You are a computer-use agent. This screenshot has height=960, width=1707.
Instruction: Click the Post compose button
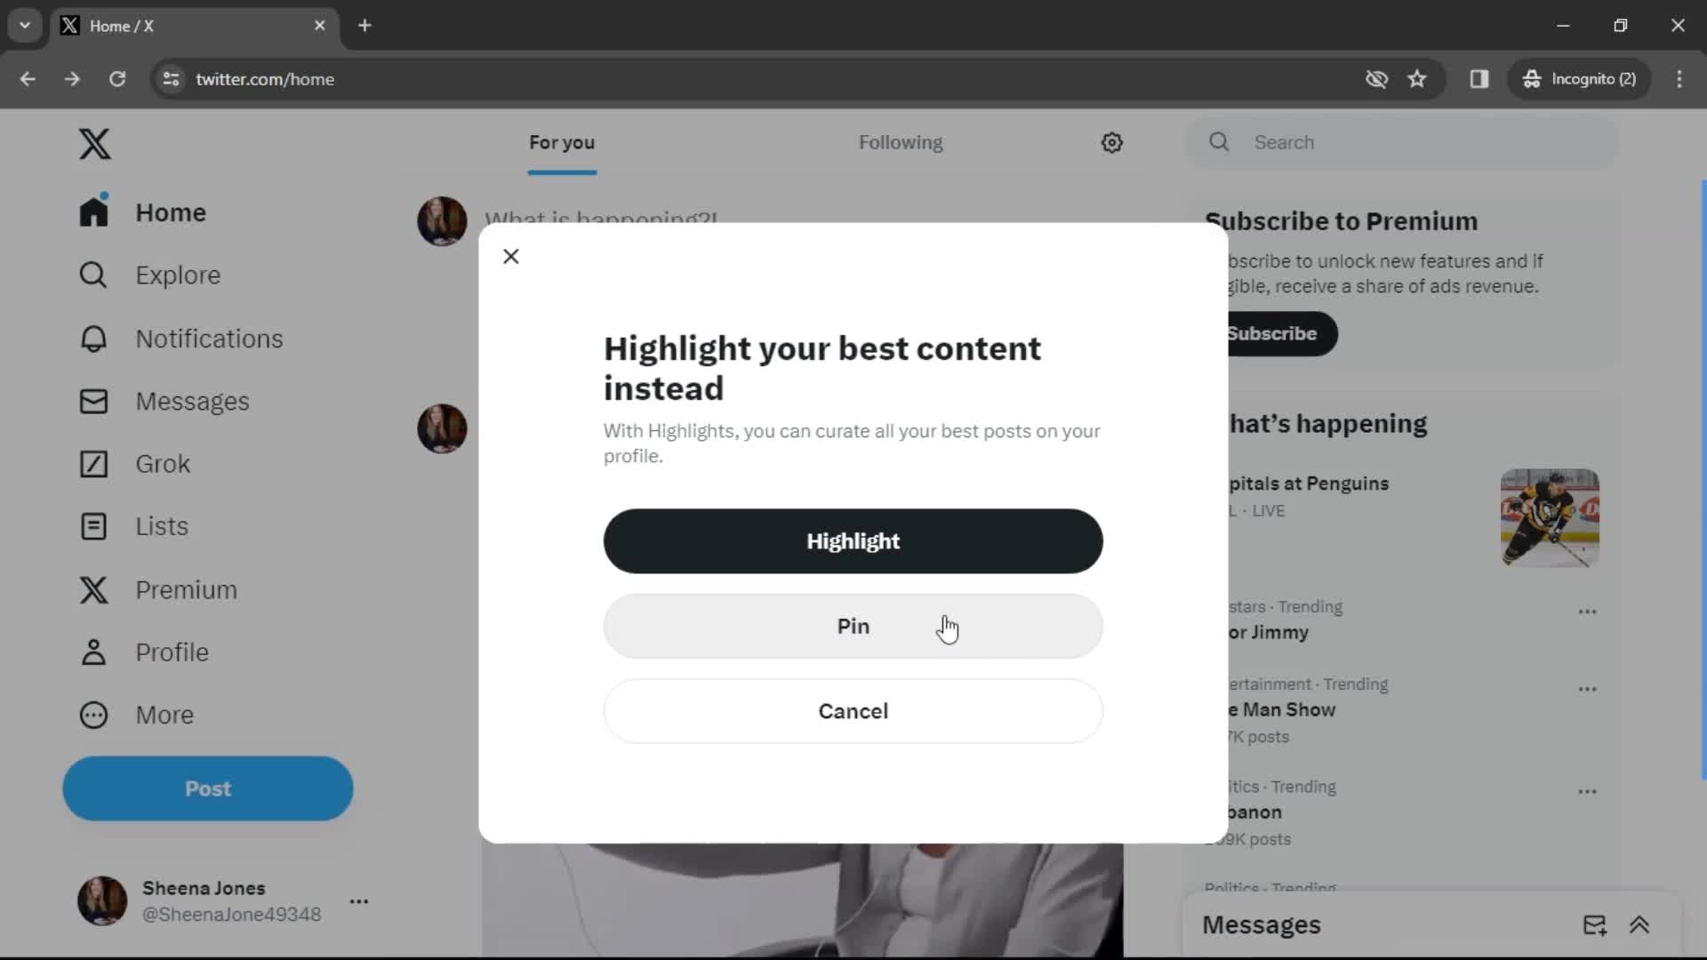tap(207, 788)
